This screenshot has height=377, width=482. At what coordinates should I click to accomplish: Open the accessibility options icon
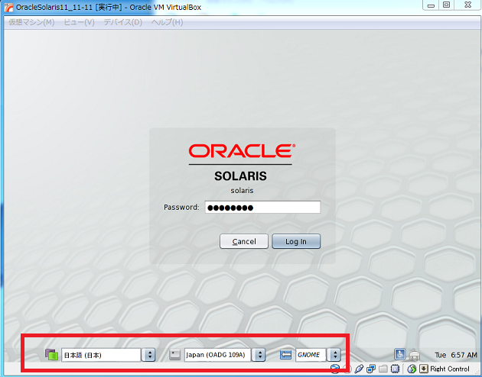click(400, 354)
